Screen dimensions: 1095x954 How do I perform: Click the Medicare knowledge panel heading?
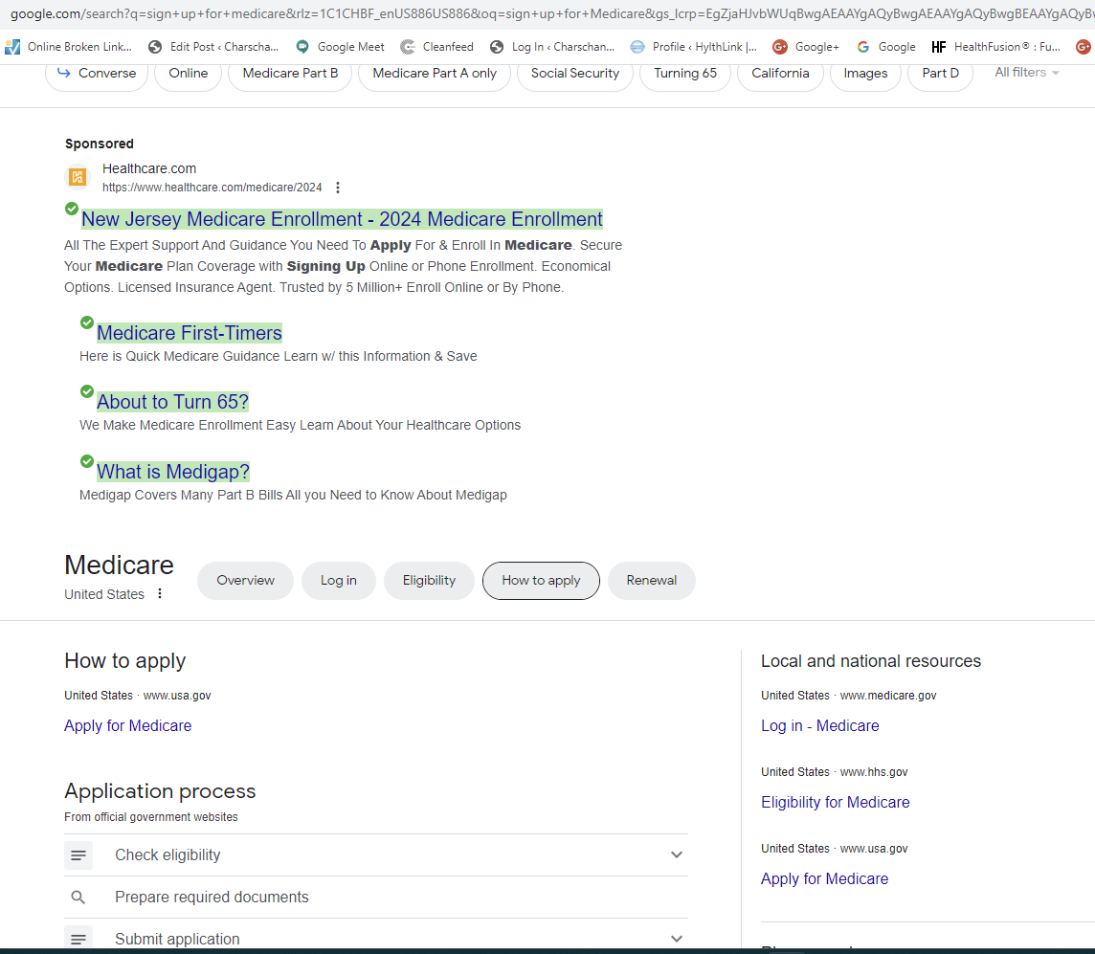click(x=119, y=565)
